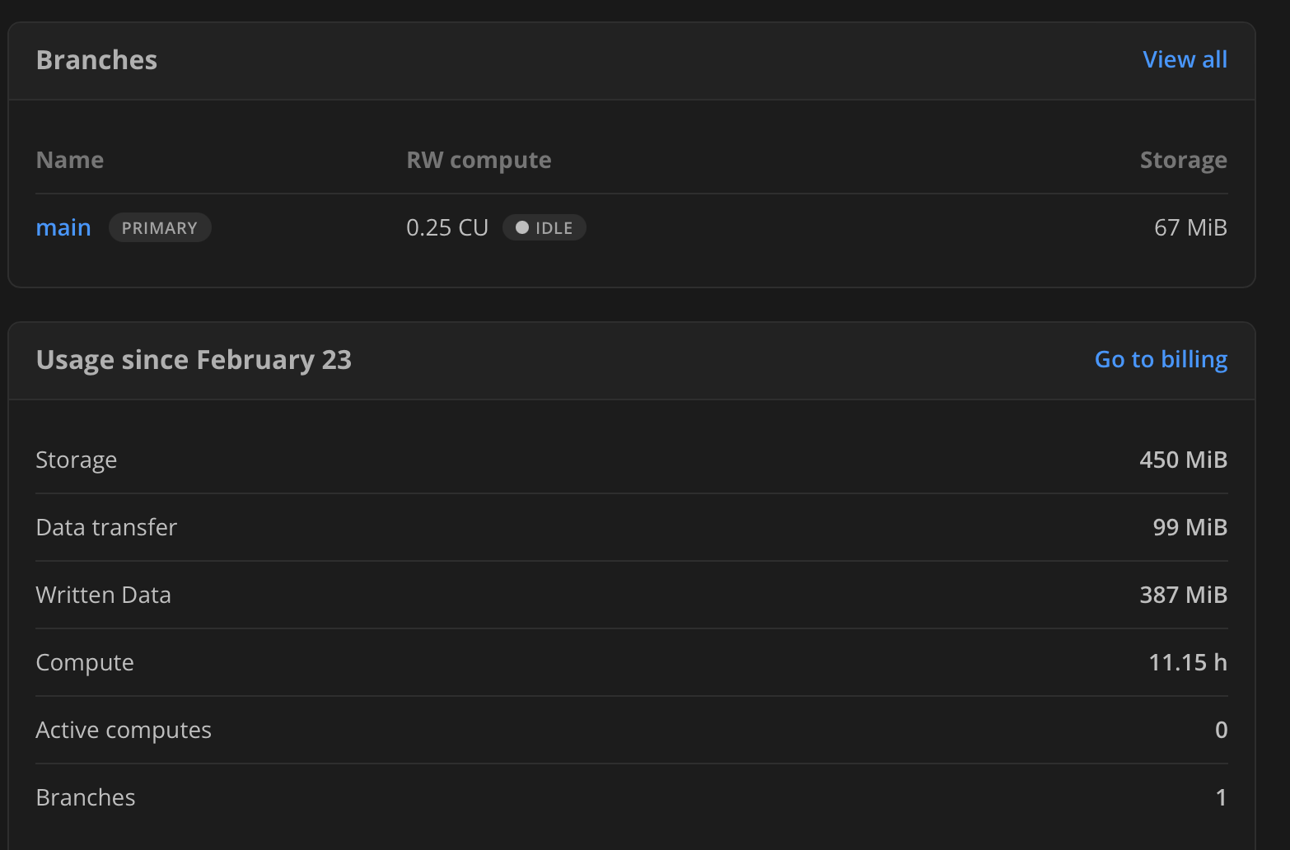Select the 67 MiB branch storage value
1290x850 pixels.
click(1190, 227)
